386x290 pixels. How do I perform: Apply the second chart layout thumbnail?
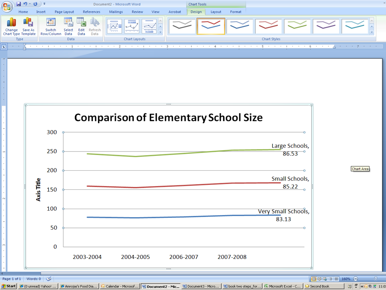[x=132, y=26]
